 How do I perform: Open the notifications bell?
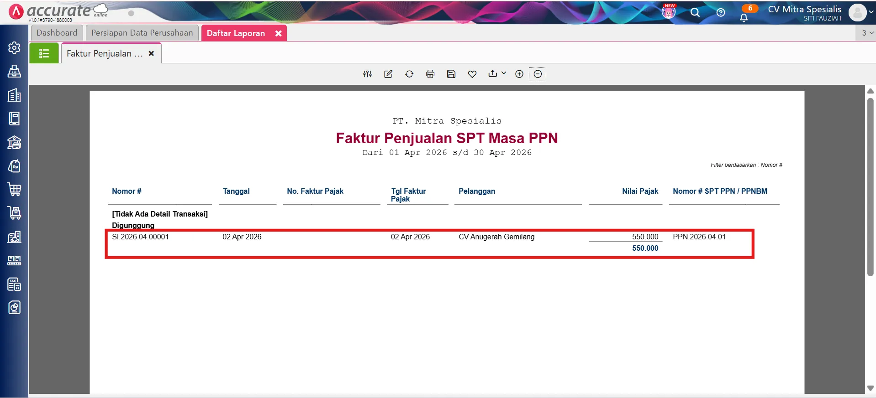(x=744, y=17)
